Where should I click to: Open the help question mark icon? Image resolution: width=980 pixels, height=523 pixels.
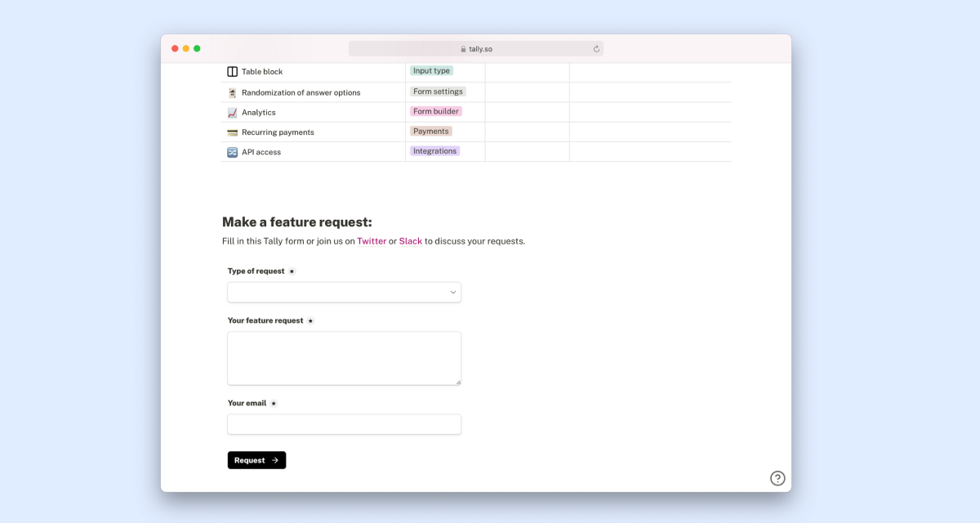[x=777, y=477]
